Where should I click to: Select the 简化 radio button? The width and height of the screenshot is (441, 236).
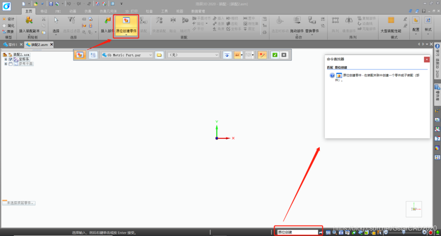point(4,26)
